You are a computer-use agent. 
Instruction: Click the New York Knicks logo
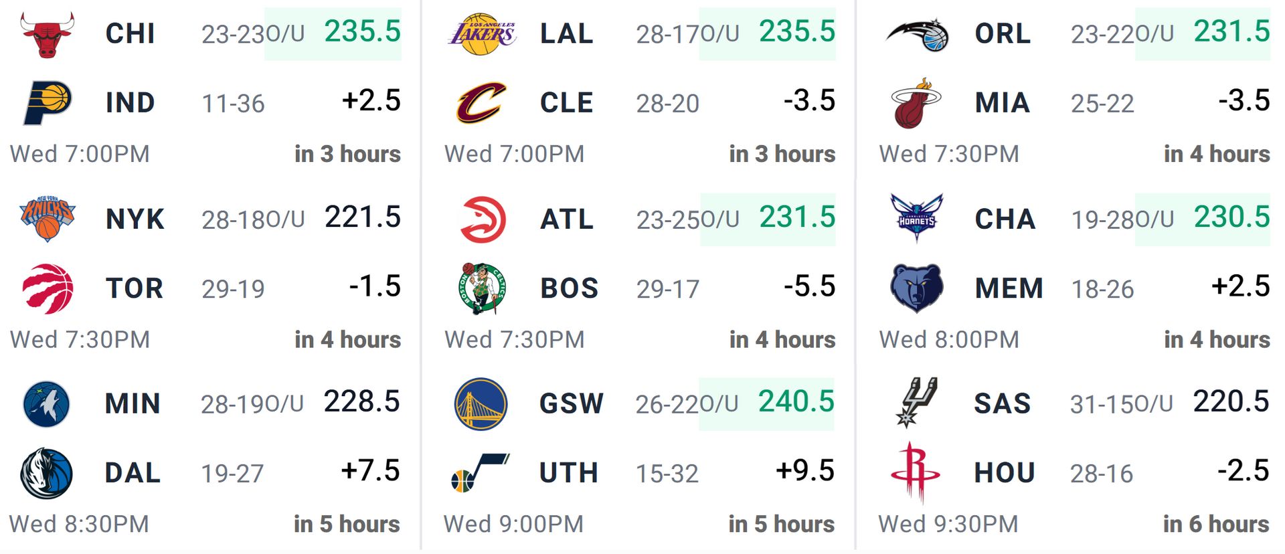point(48,219)
